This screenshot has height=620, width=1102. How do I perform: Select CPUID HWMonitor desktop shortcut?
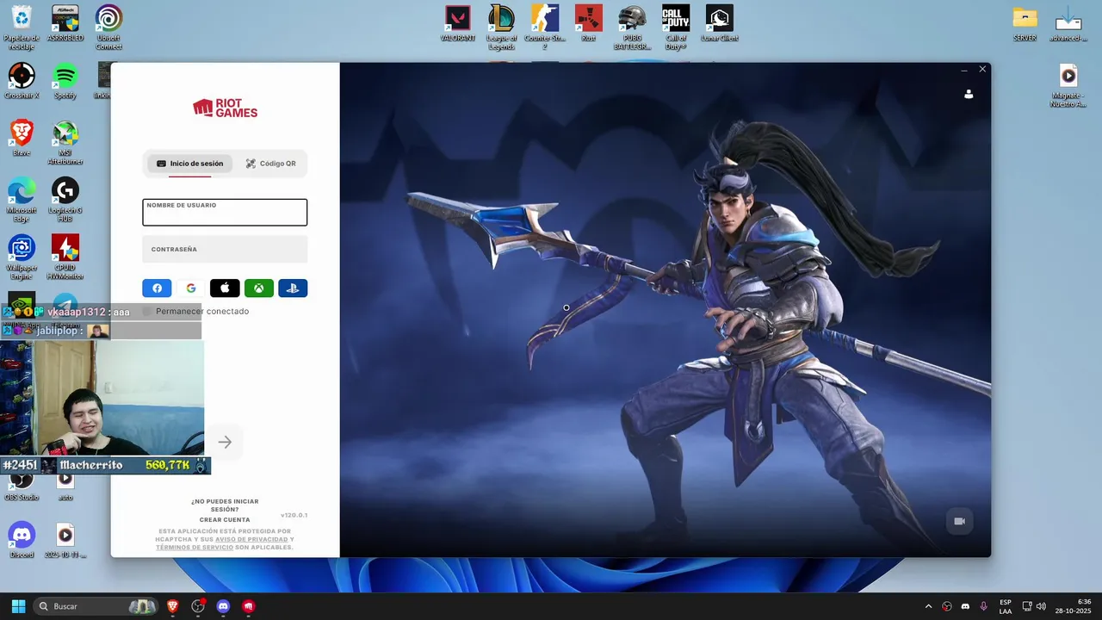65,257
